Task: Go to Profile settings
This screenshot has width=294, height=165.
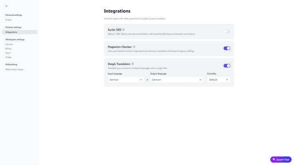Action: point(9,20)
